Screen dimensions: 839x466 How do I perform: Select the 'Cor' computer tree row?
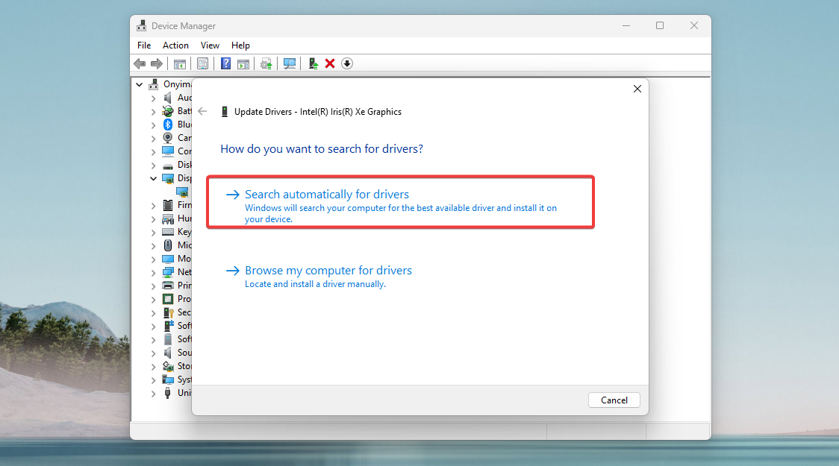pos(176,151)
